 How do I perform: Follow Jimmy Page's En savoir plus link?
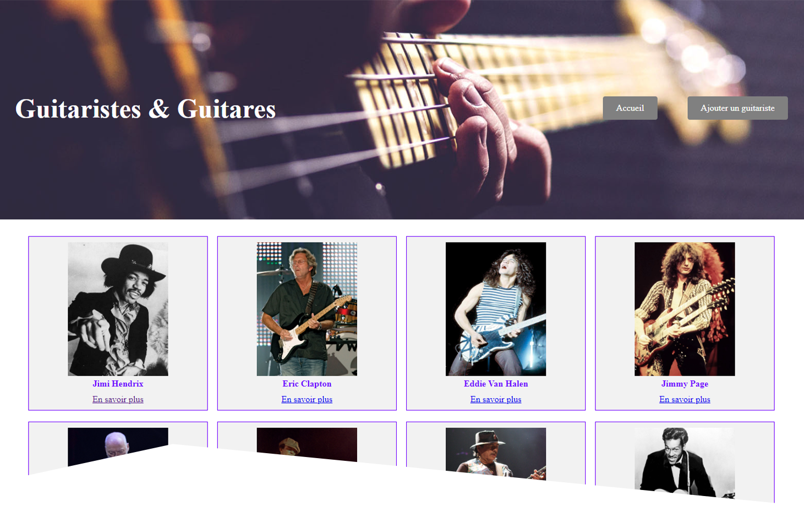point(685,399)
